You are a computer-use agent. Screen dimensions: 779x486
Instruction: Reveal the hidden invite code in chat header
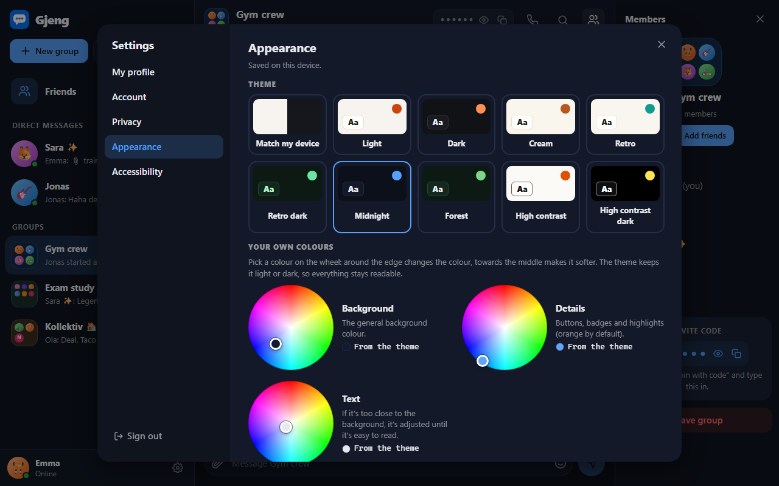pyautogui.click(x=484, y=20)
